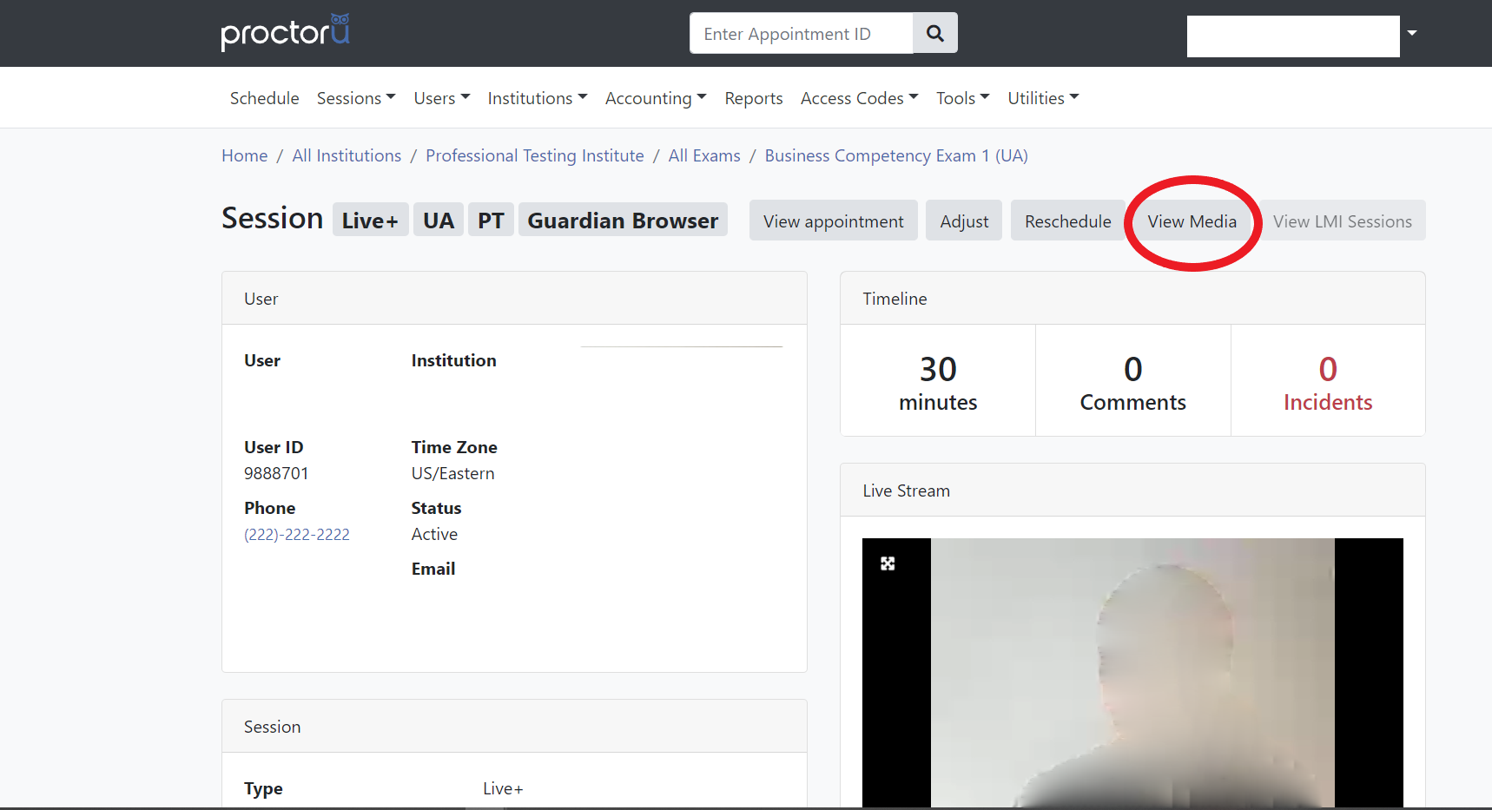1492x810 pixels.
Task: Click the View LMI Sessions button
Action: point(1342,221)
